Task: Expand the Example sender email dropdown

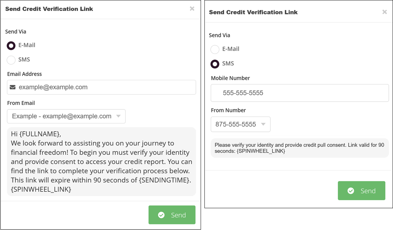Action: click(66, 116)
